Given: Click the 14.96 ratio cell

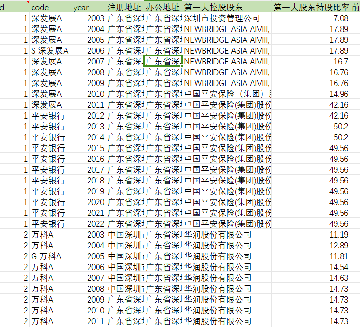Looking at the screenshot, I should [x=311, y=94].
